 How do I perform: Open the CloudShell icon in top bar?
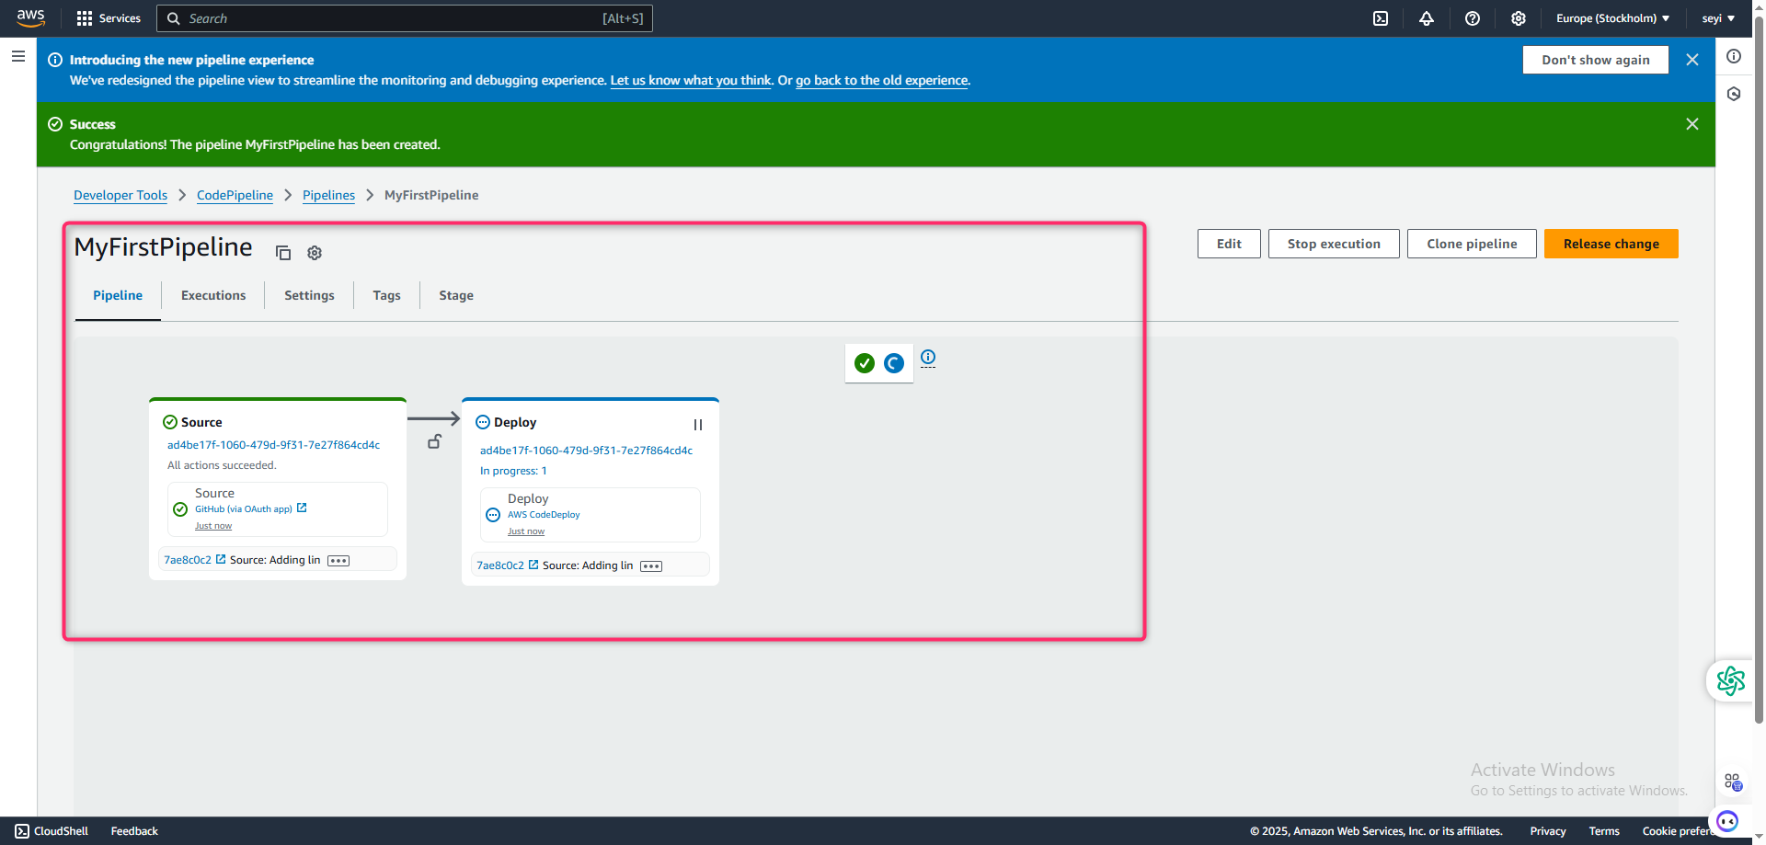[1381, 18]
